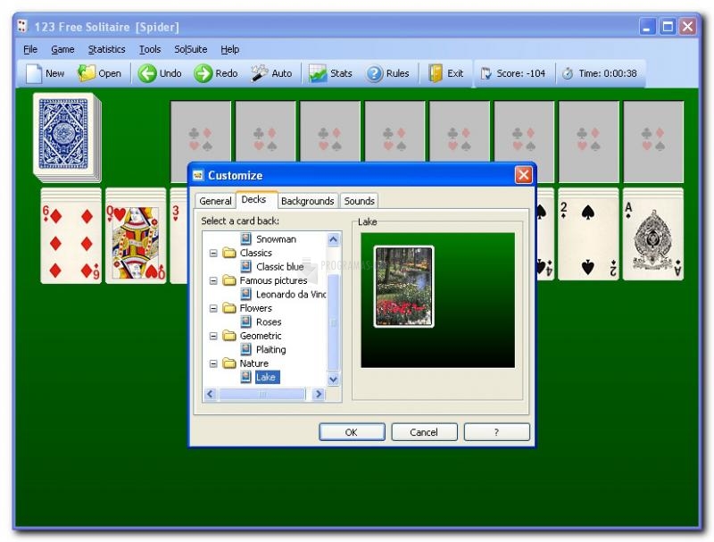This screenshot has width=714, height=542.
Task: Click the Snowman card back icon
Action: pyautogui.click(x=246, y=238)
